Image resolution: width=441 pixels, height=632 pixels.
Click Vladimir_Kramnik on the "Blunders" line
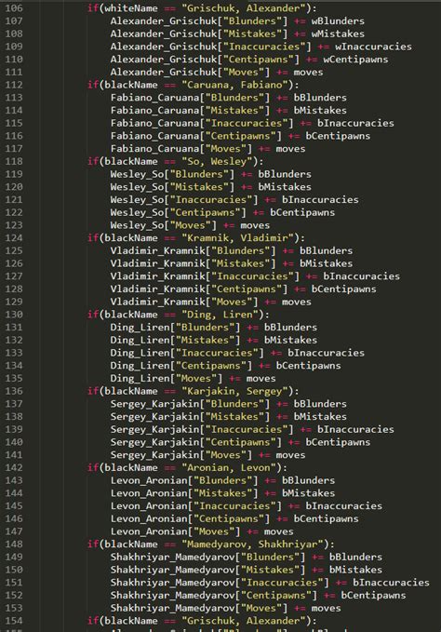pyautogui.click(x=158, y=250)
